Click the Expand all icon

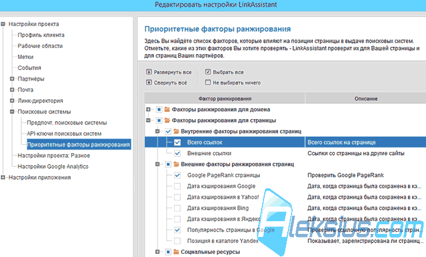point(148,72)
